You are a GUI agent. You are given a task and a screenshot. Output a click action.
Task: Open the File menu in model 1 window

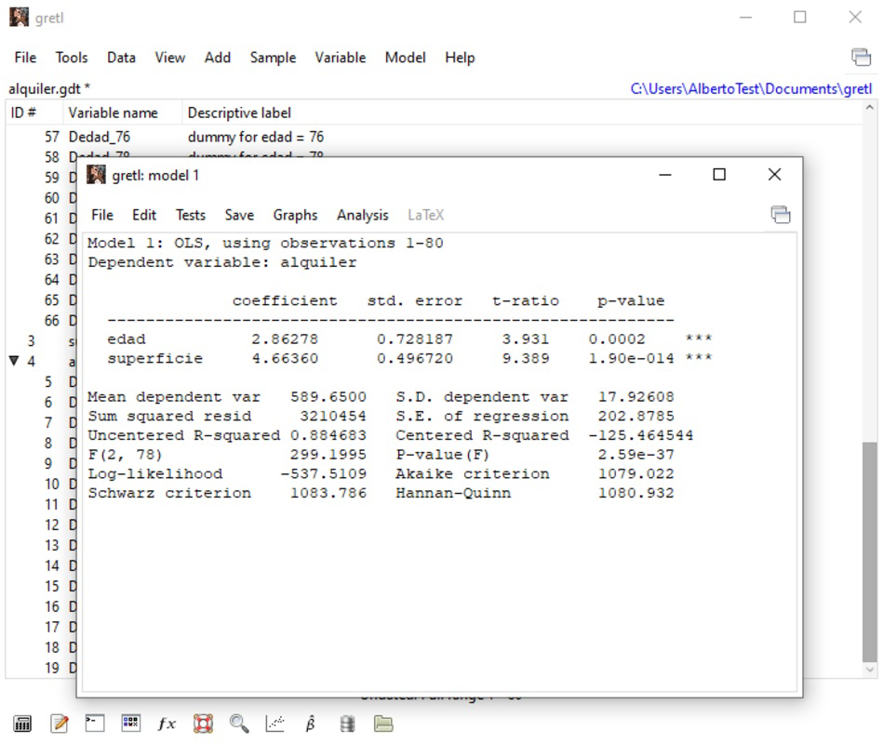[x=102, y=215]
